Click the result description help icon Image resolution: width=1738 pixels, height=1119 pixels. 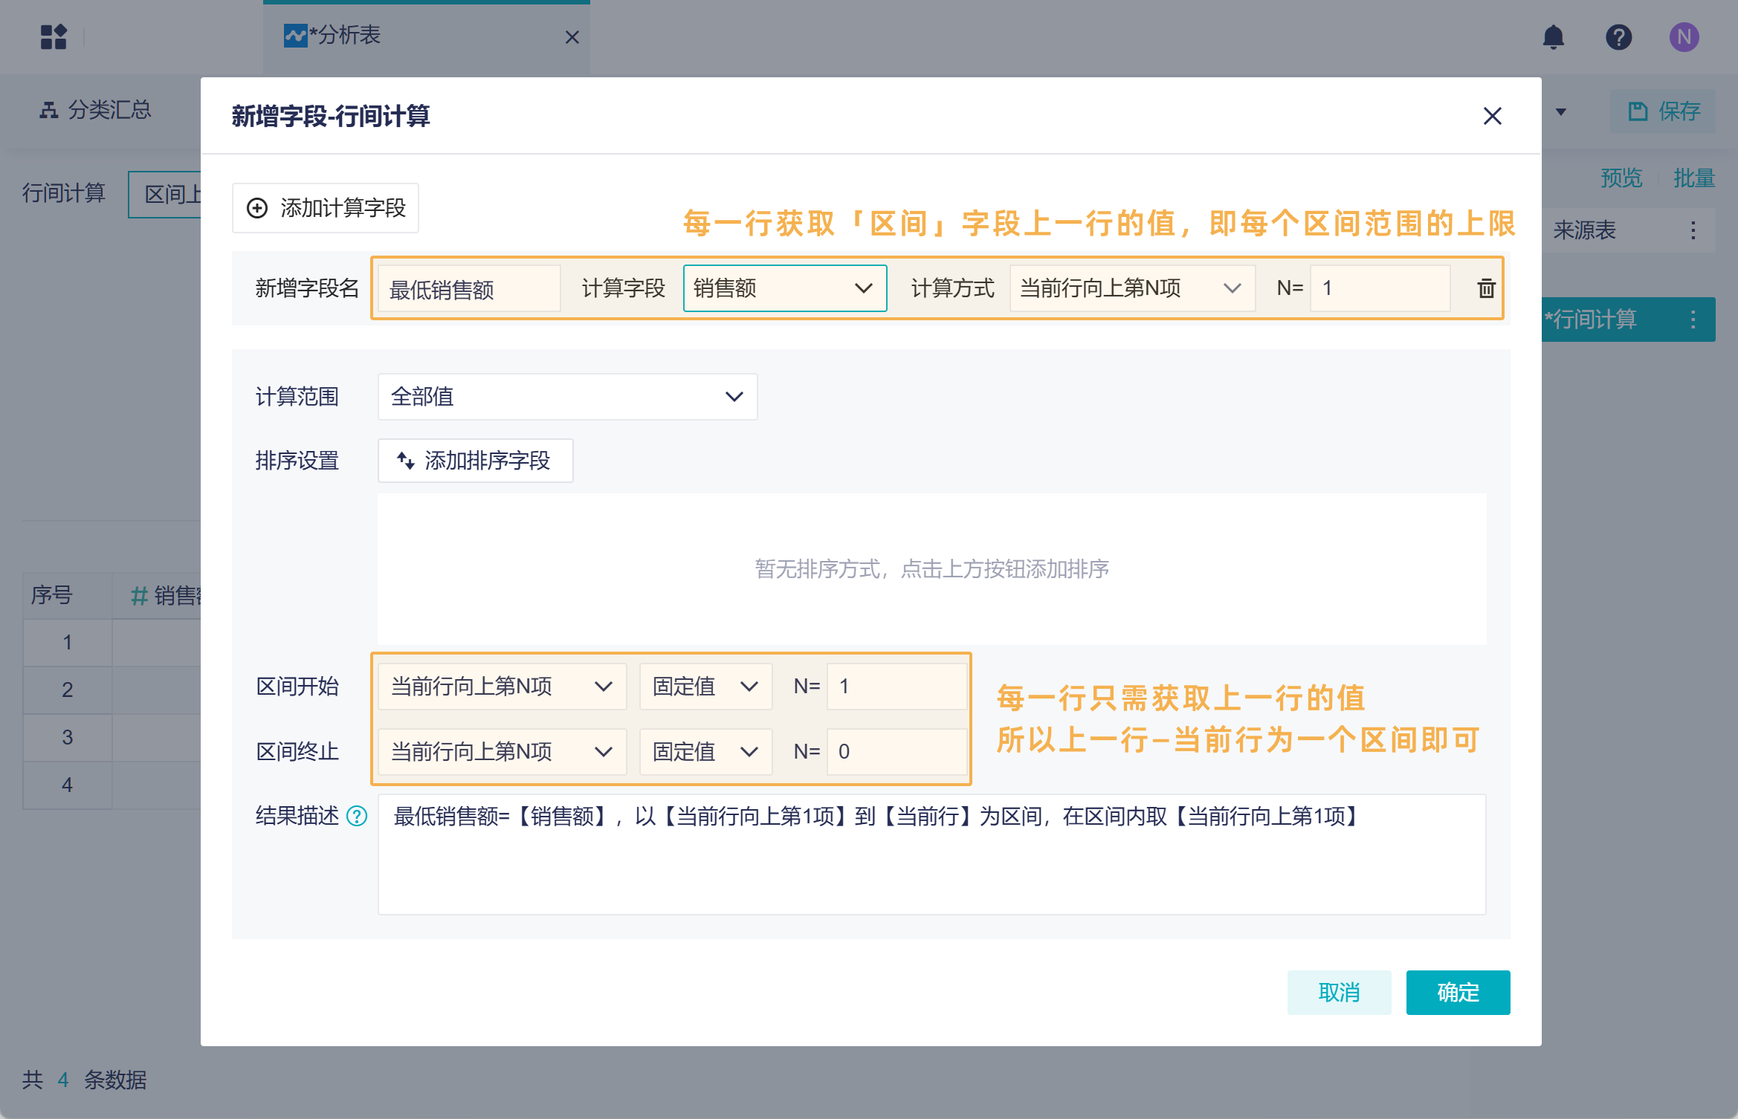pos(358,817)
